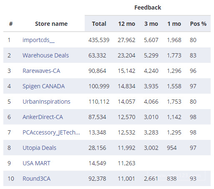The height and width of the screenshot is (189, 214).
Task: Open the Warehouse Deals store link
Action: pyautogui.click(x=45, y=55)
